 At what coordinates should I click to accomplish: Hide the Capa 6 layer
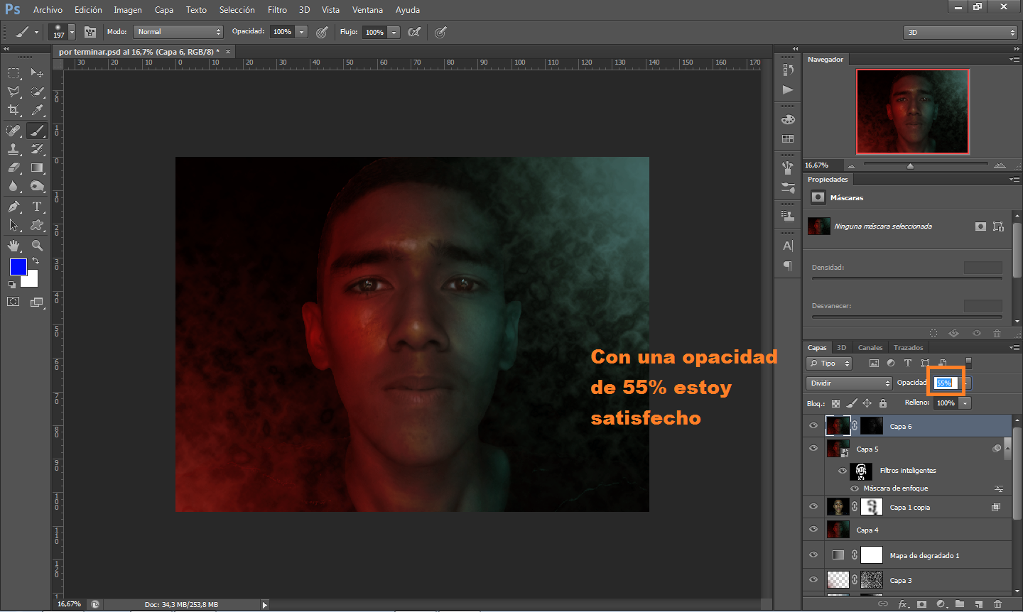[x=813, y=426]
